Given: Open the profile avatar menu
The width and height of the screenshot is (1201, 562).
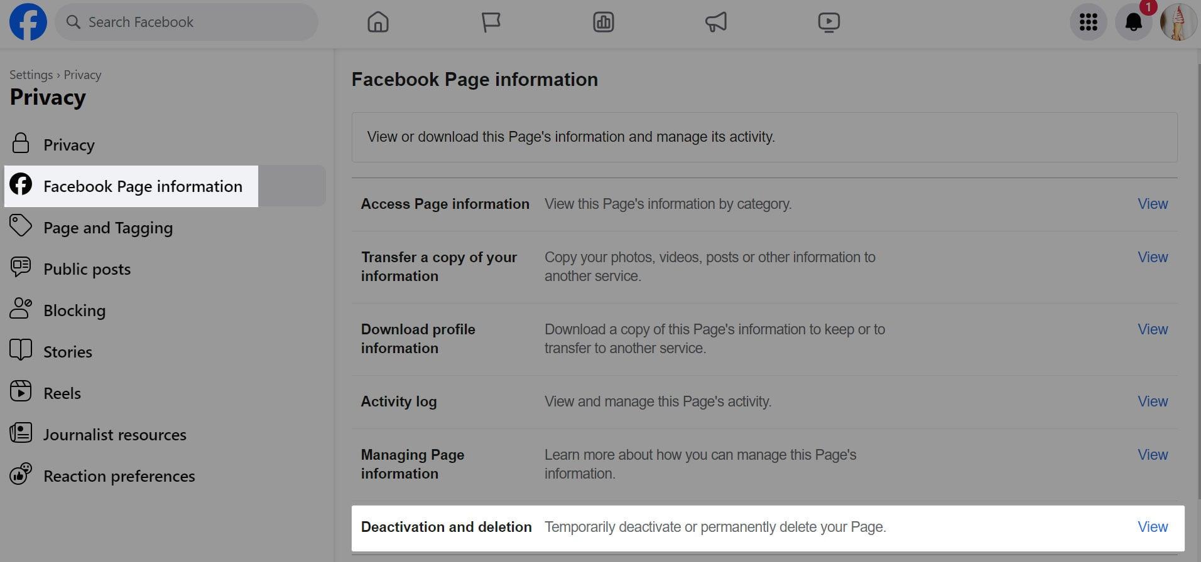Looking at the screenshot, I should tap(1178, 23).
